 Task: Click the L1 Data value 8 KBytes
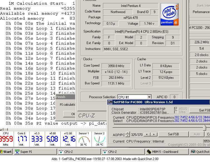pyautogui.click(x=166, y=66)
